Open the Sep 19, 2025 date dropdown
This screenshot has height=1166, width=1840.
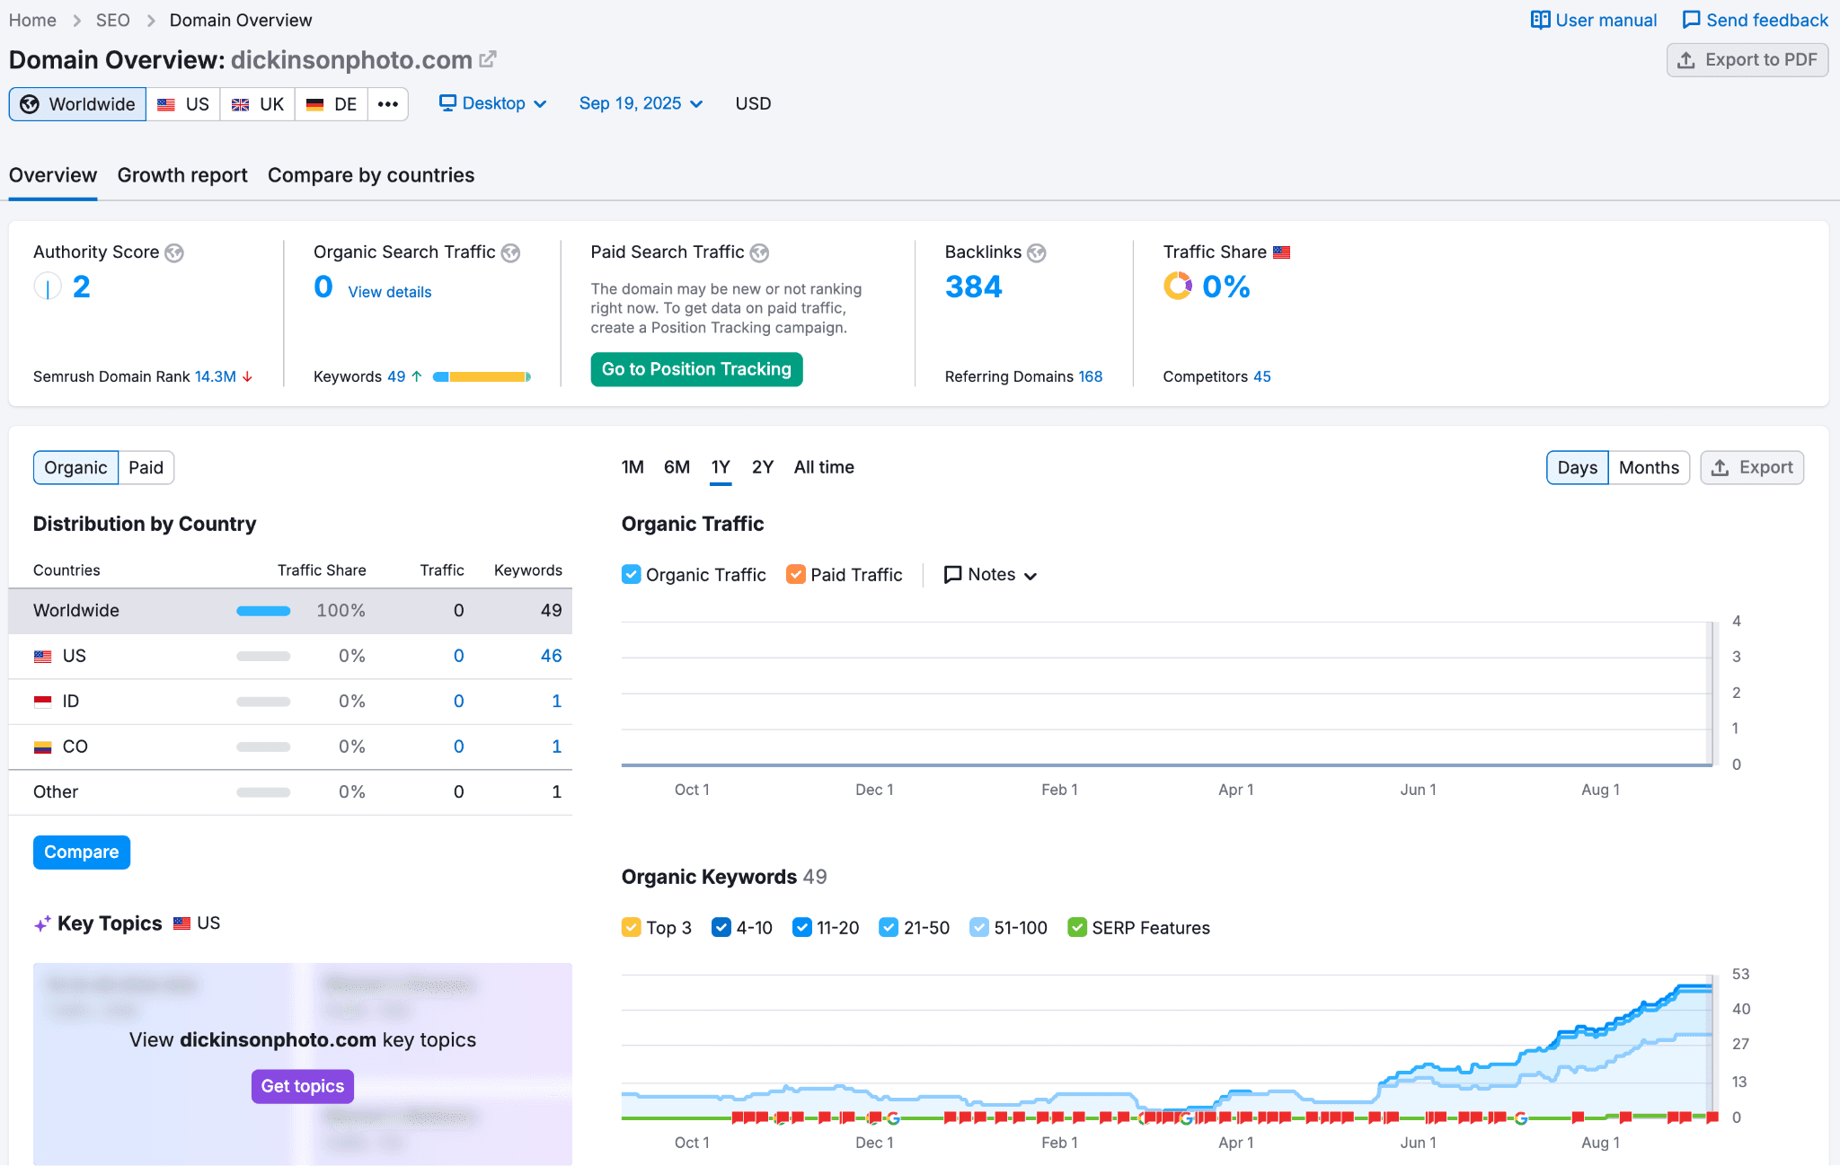tap(641, 103)
